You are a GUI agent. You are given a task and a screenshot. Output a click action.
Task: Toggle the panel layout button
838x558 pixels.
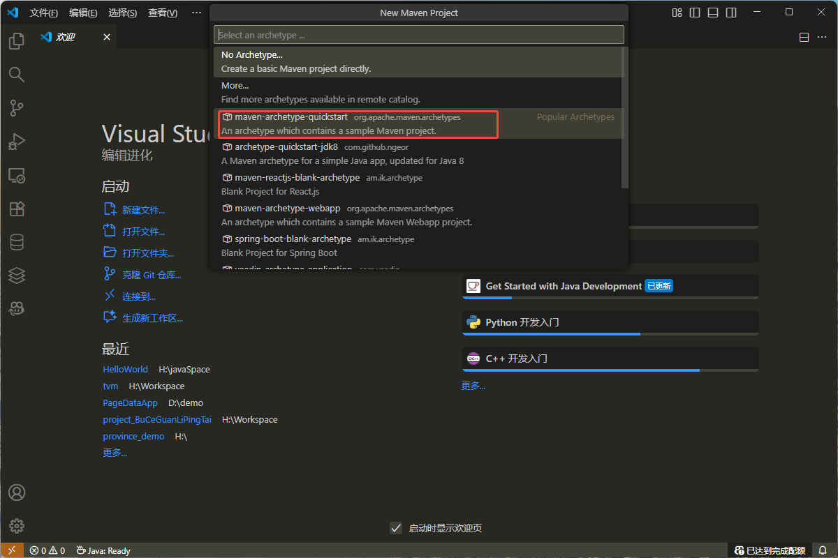713,13
